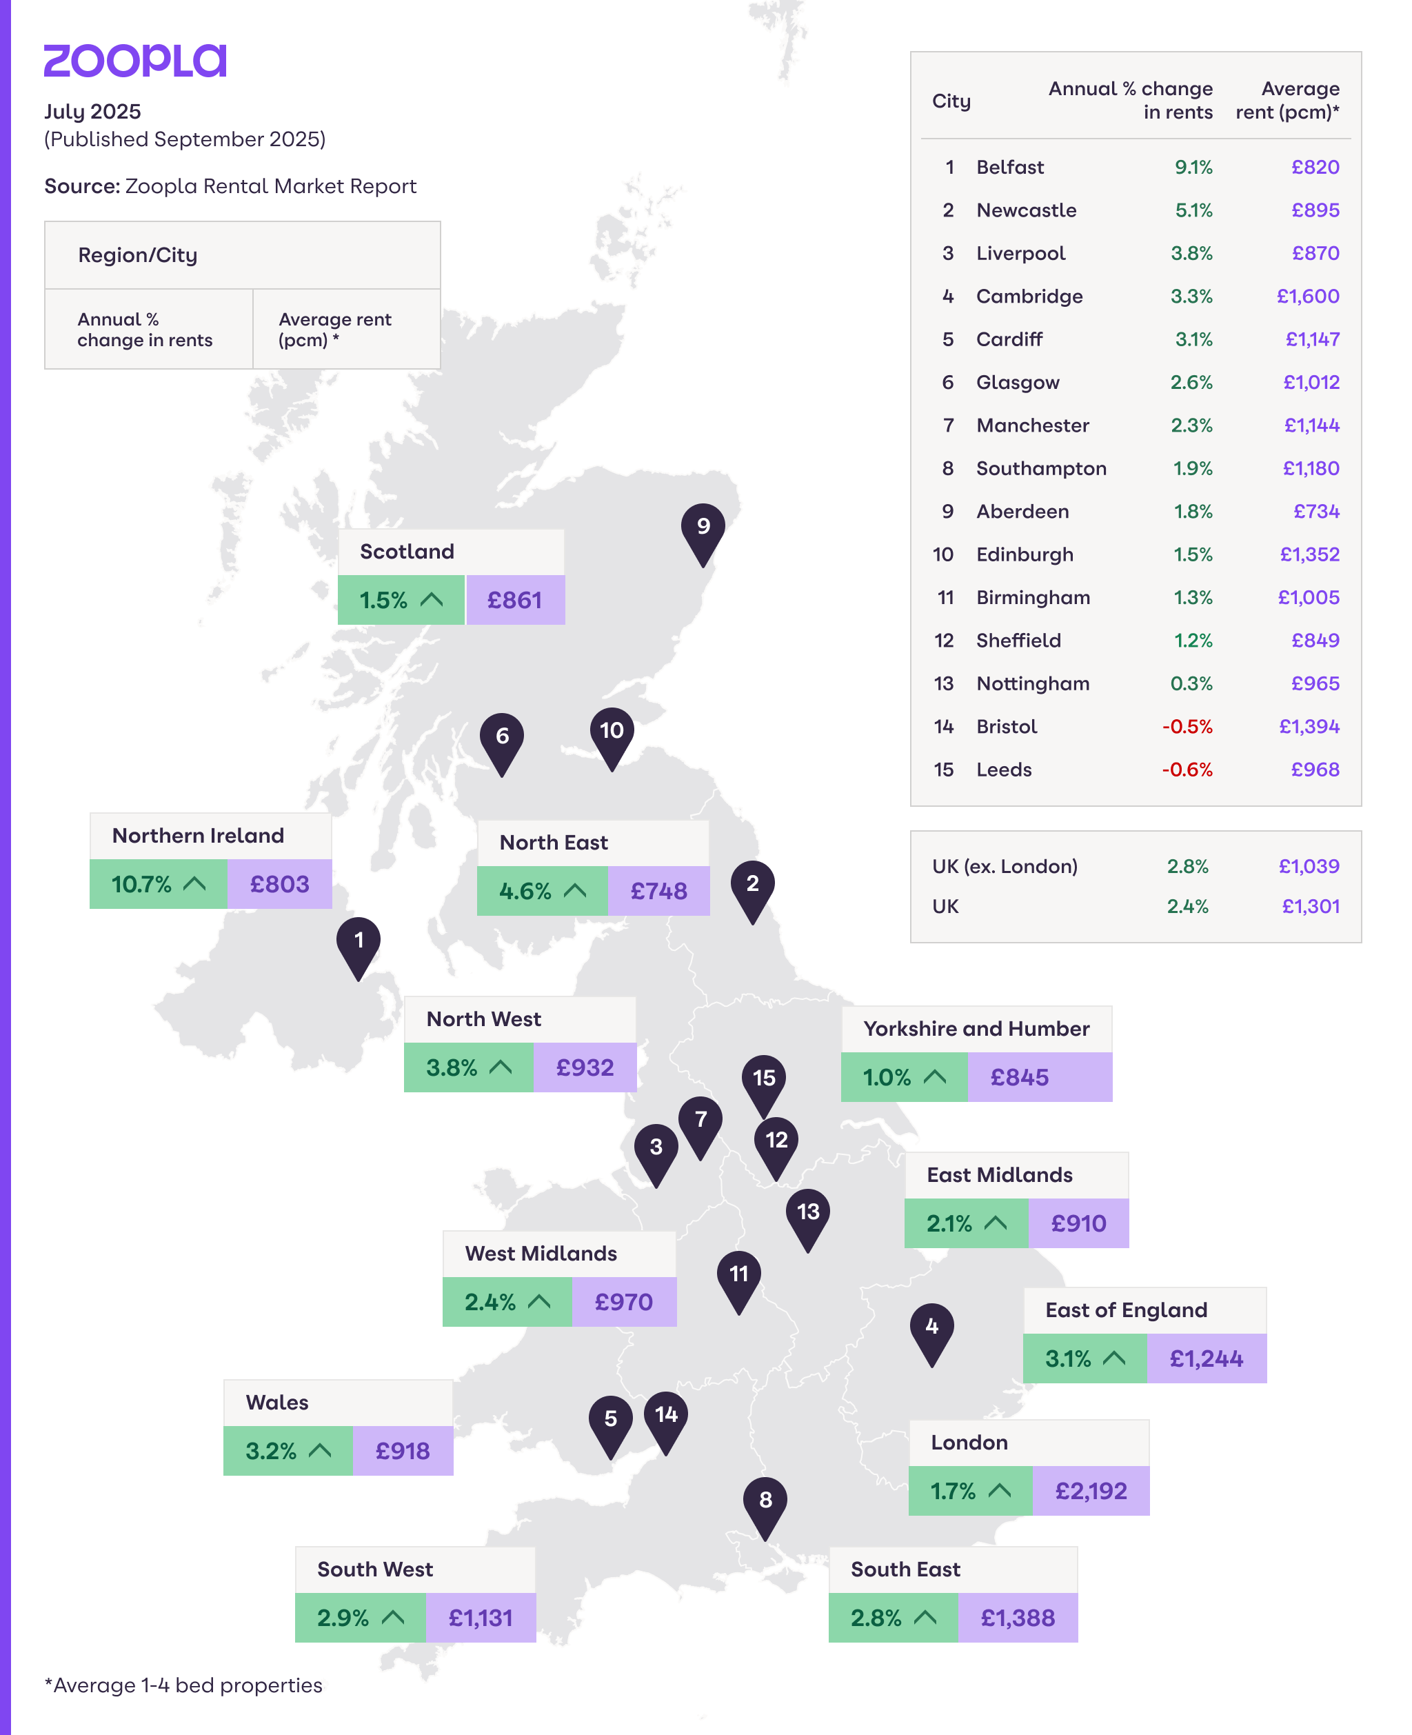1412x1735 pixels.
Task: Click the Wales region label
Action: 277,1403
